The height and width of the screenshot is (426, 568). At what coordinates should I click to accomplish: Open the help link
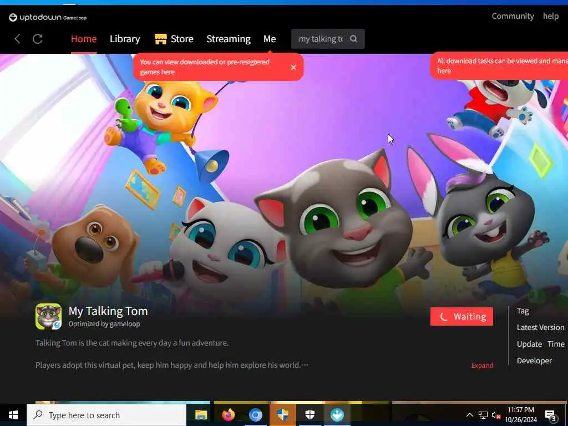pos(551,16)
